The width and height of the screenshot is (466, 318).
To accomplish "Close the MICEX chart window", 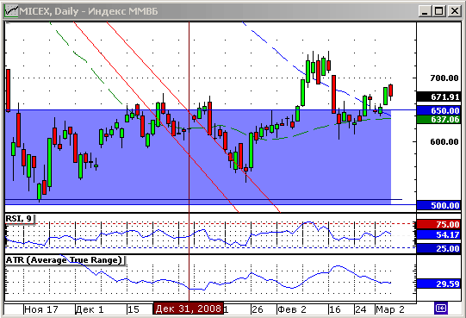I will 455,11.
